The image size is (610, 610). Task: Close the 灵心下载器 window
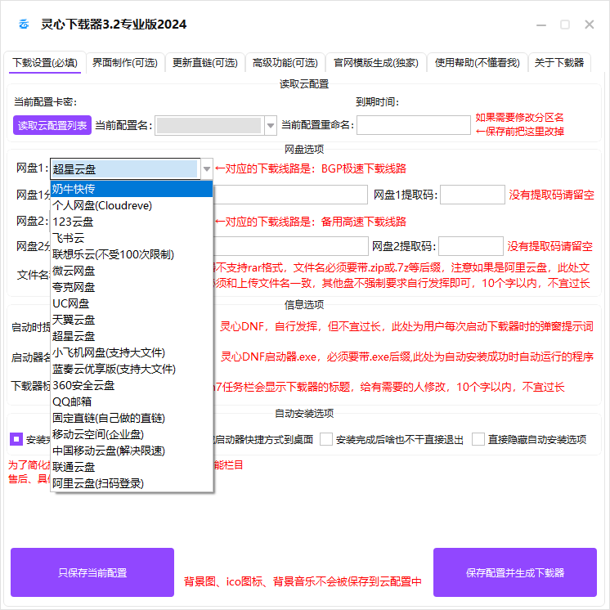tap(590, 25)
